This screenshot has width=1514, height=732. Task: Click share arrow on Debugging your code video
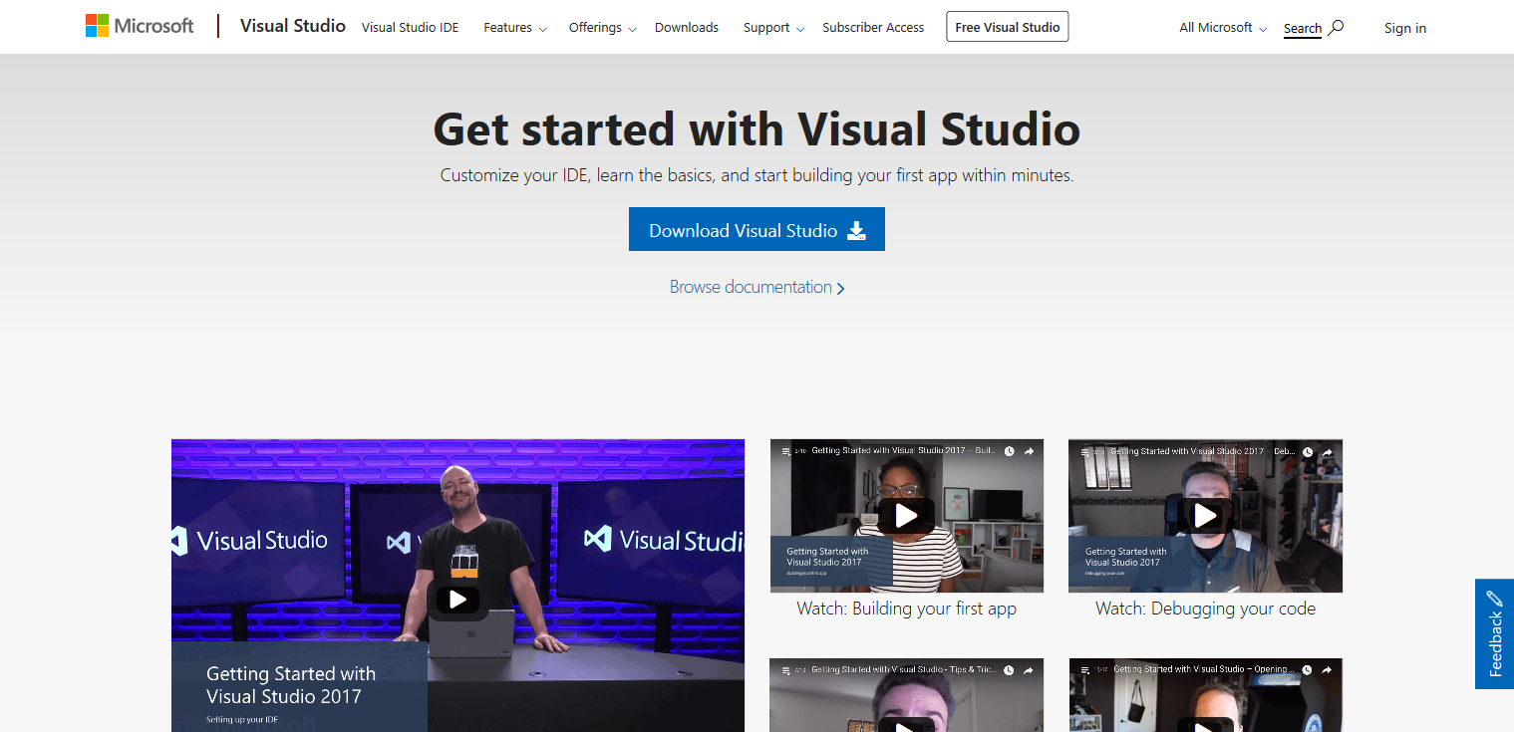1329,451
